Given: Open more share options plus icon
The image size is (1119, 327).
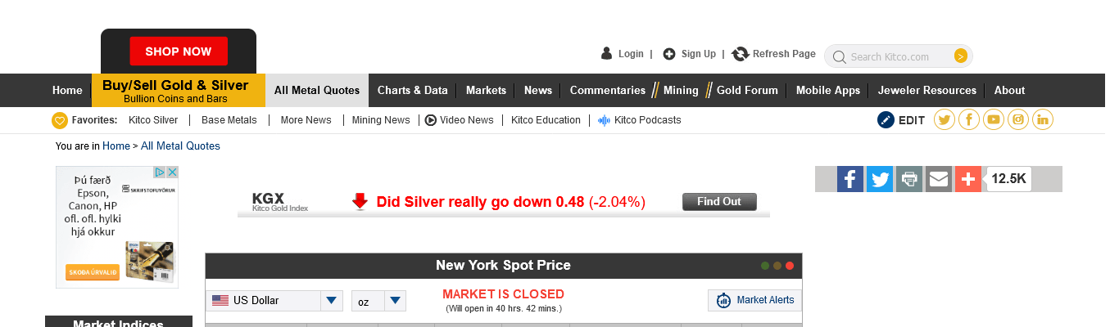Looking at the screenshot, I should 968,179.
